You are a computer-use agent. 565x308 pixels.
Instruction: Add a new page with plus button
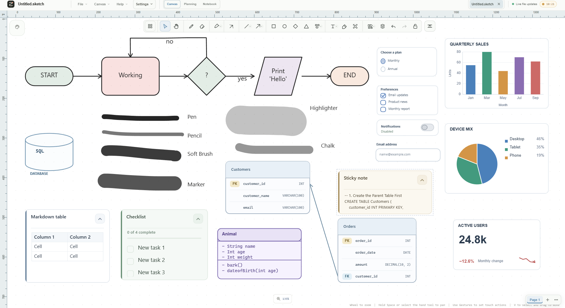[x=548, y=300]
